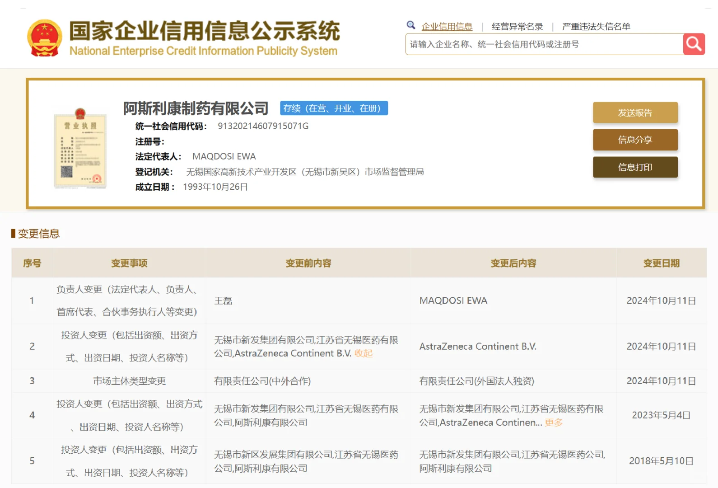Click the legal representative value MAQDOSI EWA in header

(x=224, y=156)
